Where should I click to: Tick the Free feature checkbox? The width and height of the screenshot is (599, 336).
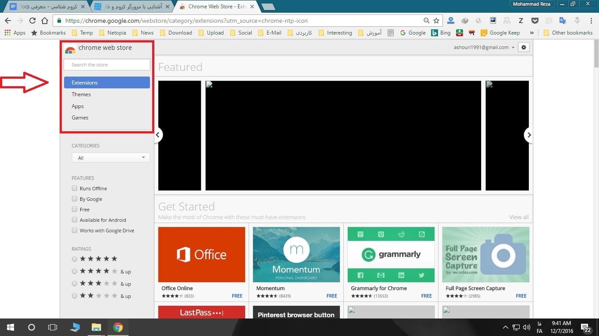[x=75, y=210]
